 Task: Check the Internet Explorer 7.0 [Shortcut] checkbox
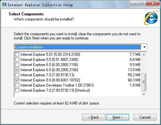click(x=17, y=90)
